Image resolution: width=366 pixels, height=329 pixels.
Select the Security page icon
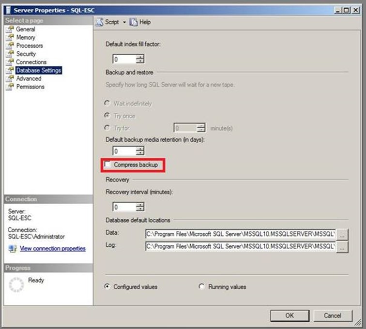pos(9,54)
